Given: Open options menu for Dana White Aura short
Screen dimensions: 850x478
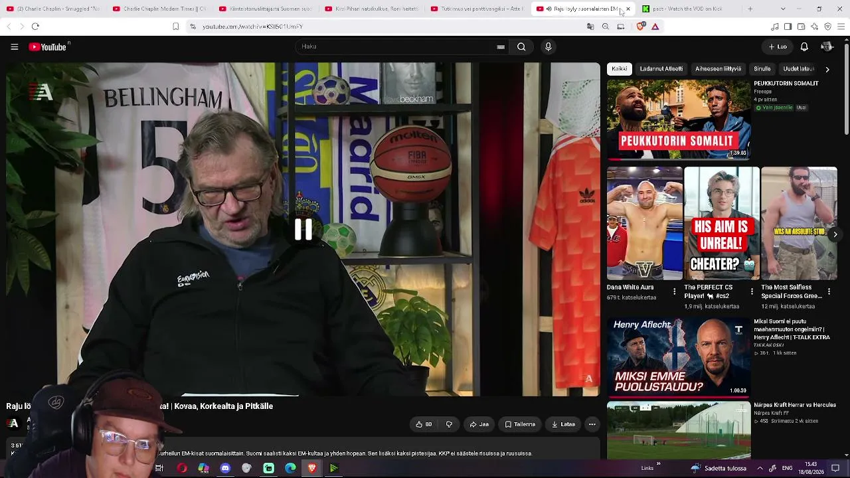Looking at the screenshot, I should [675, 291].
